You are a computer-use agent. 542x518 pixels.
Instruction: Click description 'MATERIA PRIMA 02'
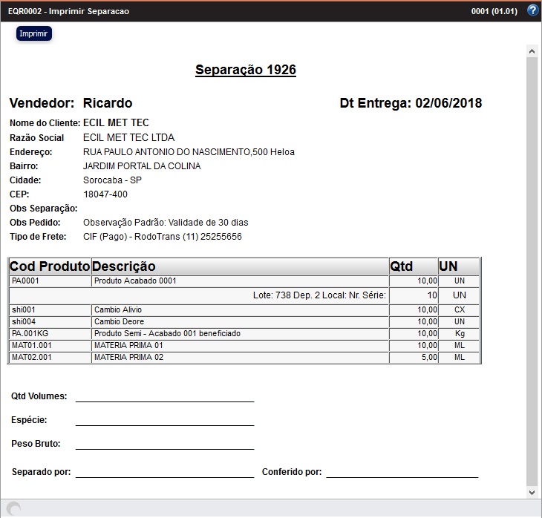128,357
